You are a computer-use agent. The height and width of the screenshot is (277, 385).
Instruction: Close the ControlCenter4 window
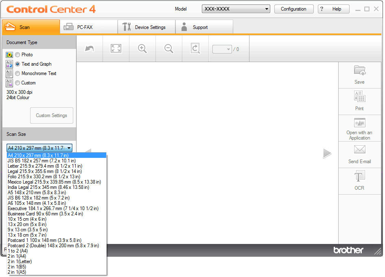(376, 9)
